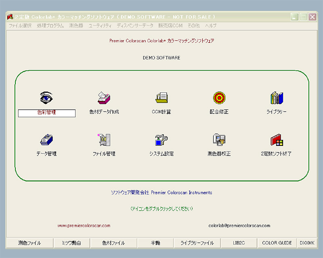Screen dimensions: 323x258
Task: Open the データ管理 icon
Action: tap(46, 140)
